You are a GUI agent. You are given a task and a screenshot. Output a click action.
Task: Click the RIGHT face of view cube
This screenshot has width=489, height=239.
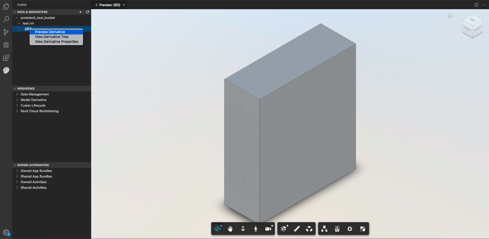478,29
